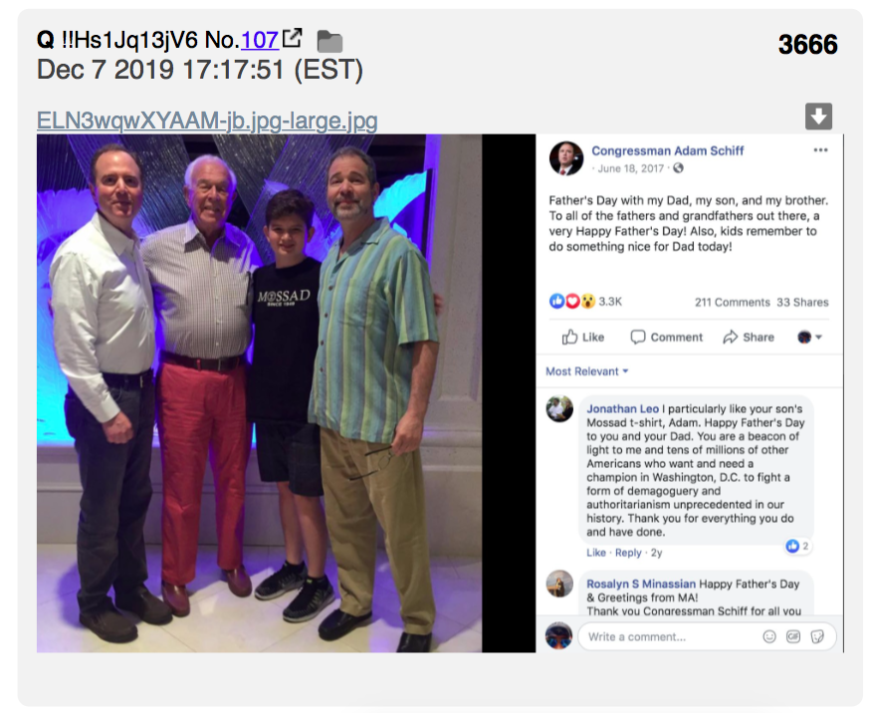Open external link icon beside post 107
872x713 pixels.
pyautogui.click(x=293, y=38)
